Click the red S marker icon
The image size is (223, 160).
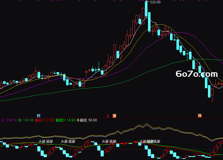click(x=108, y=116)
